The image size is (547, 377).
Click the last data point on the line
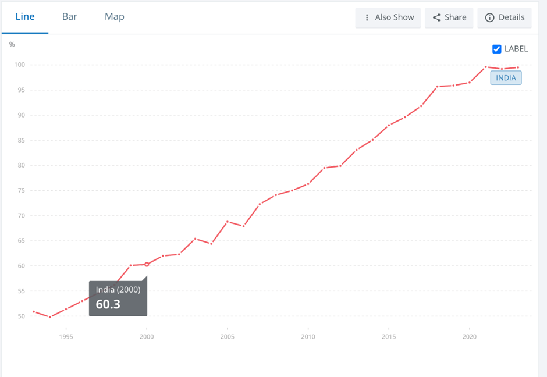pyautogui.click(x=518, y=67)
